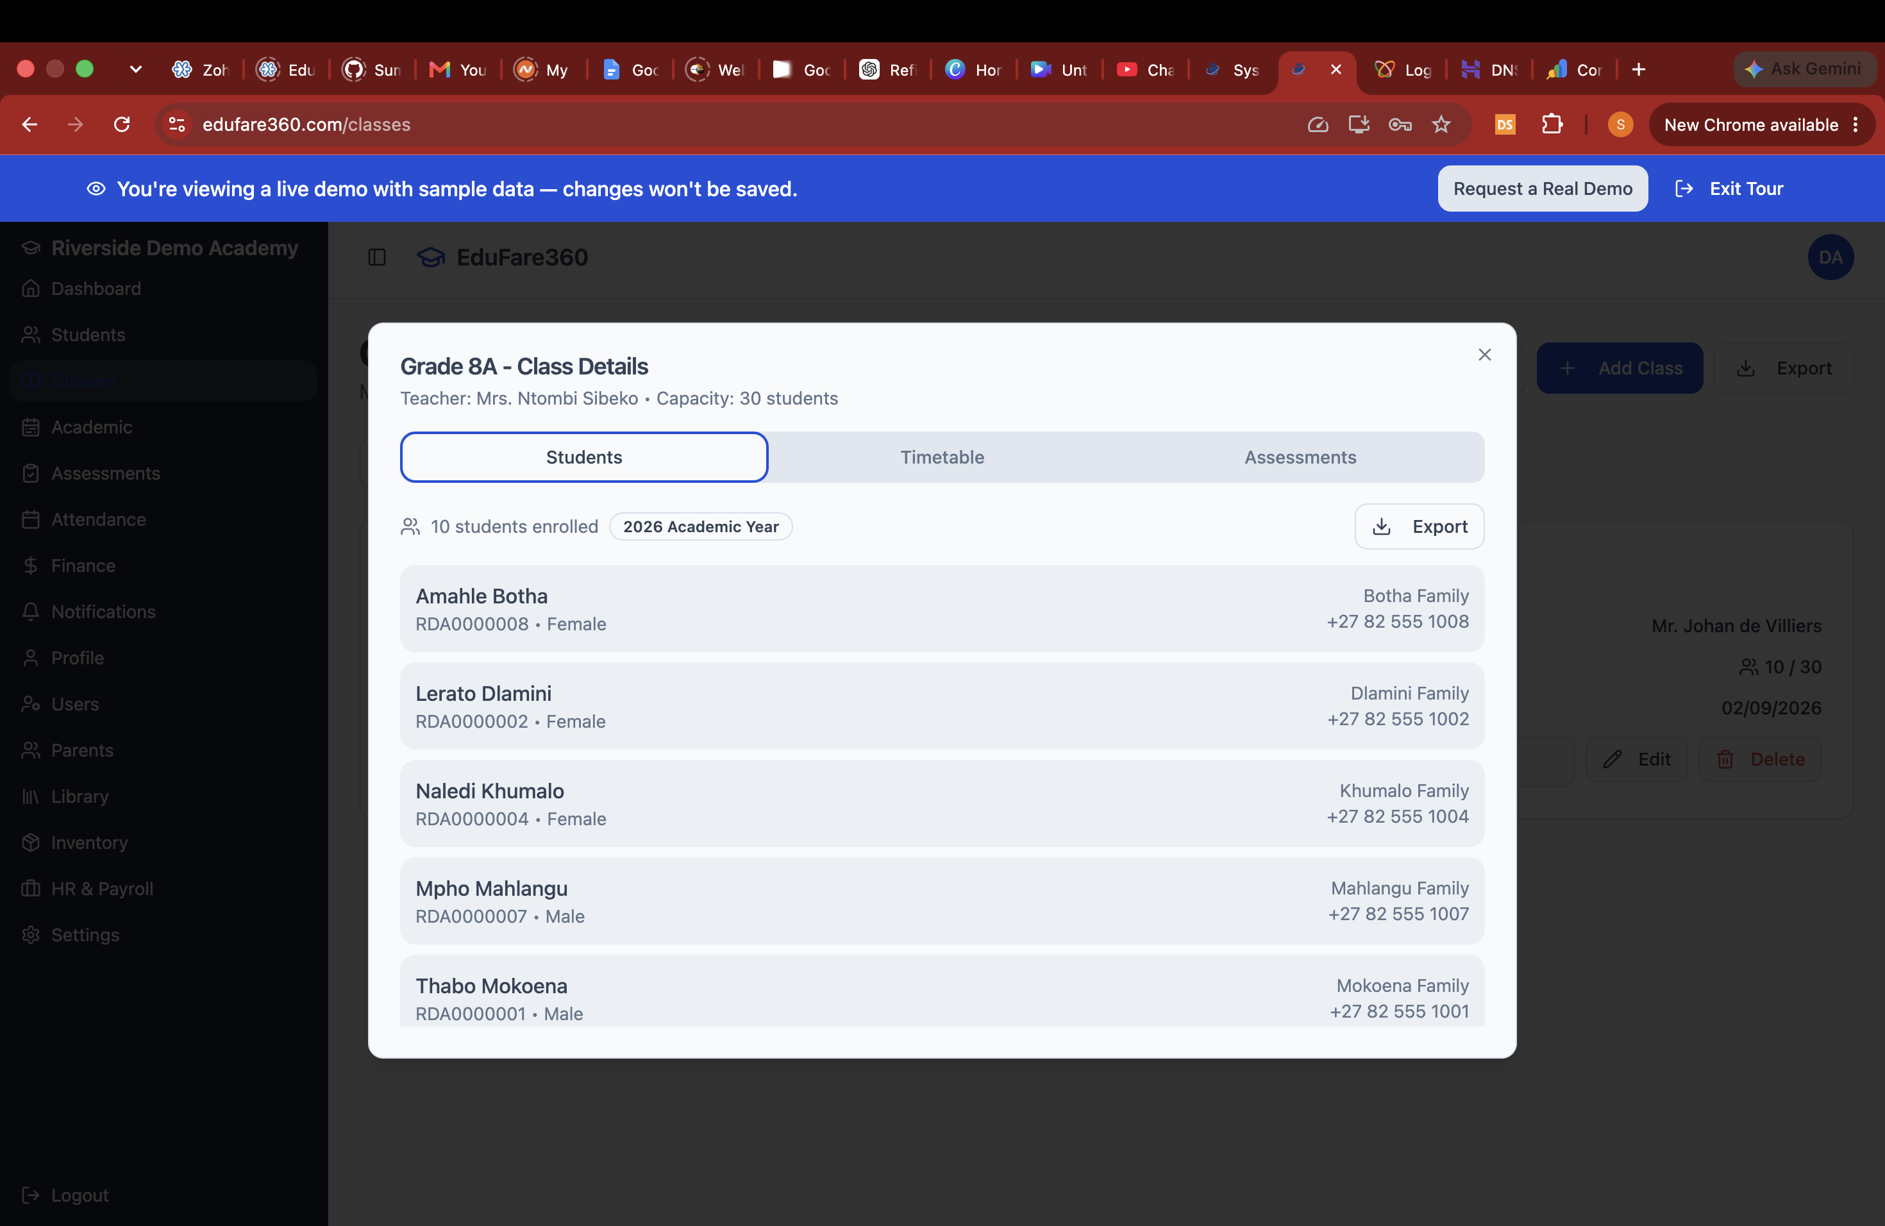The height and width of the screenshot is (1226, 1885).
Task: Click the 2026 Academic Year badge
Action: [700, 526]
